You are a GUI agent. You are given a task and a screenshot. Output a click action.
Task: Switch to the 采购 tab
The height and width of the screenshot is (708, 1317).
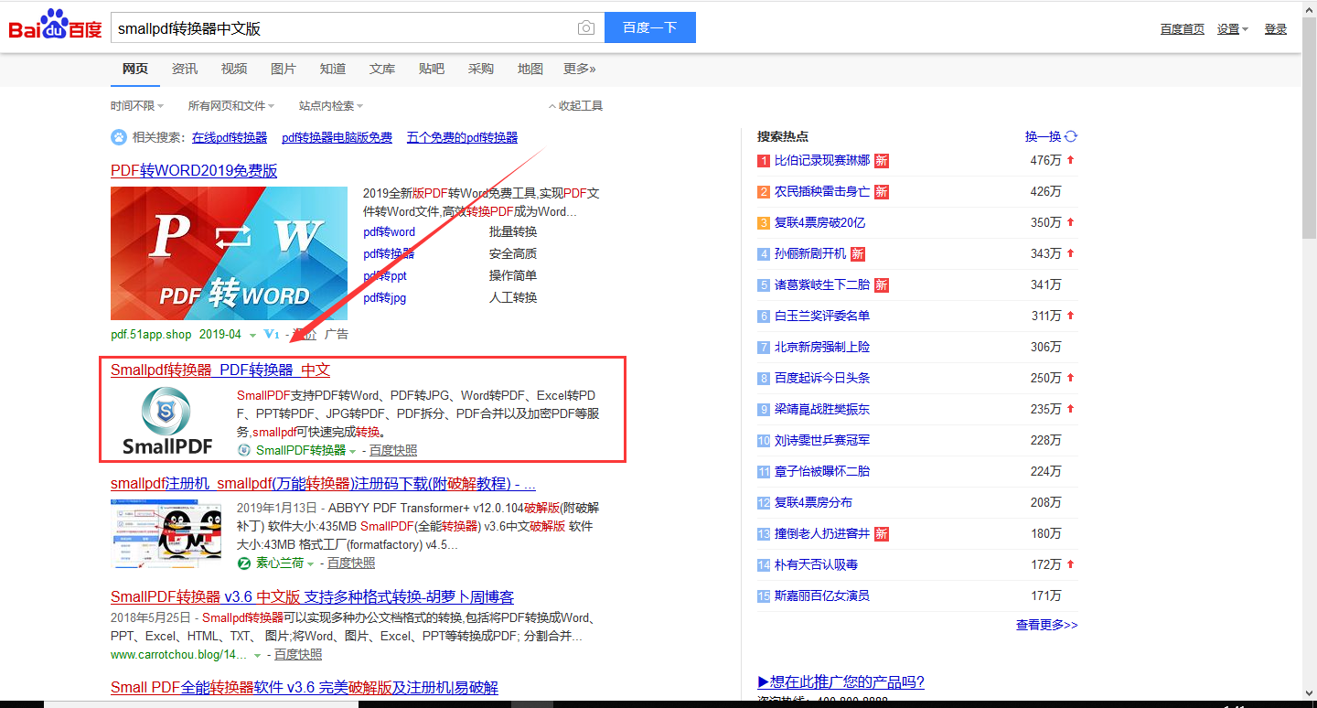tap(481, 69)
